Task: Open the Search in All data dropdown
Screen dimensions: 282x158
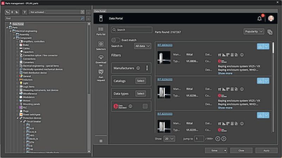Action: tap(143, 46)
